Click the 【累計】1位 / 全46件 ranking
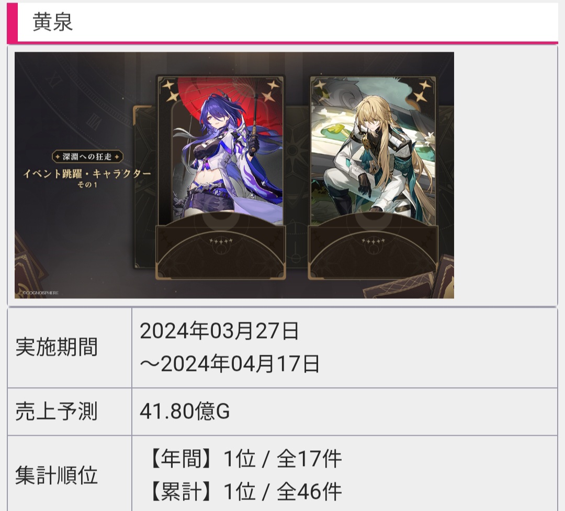This screenshot has width=565, height=511. (x=244, y=491)
